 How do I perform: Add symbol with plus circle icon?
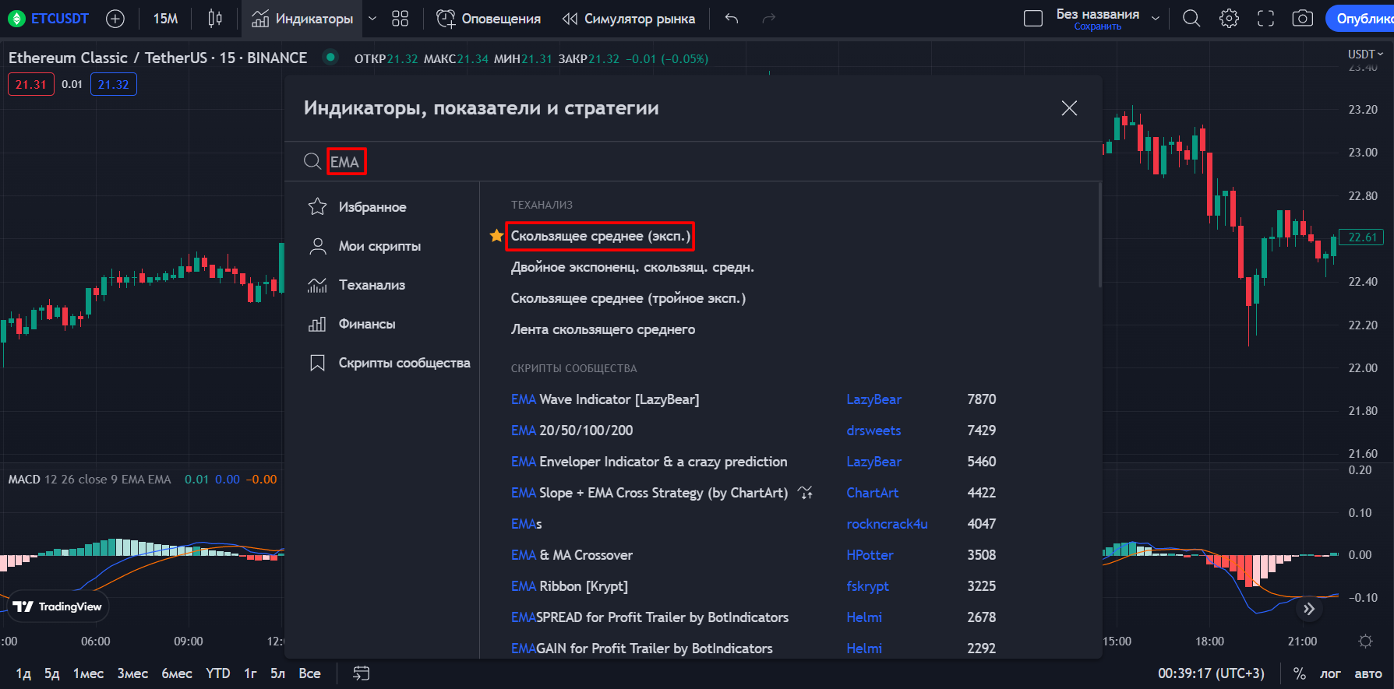click(x=115, y=19)
